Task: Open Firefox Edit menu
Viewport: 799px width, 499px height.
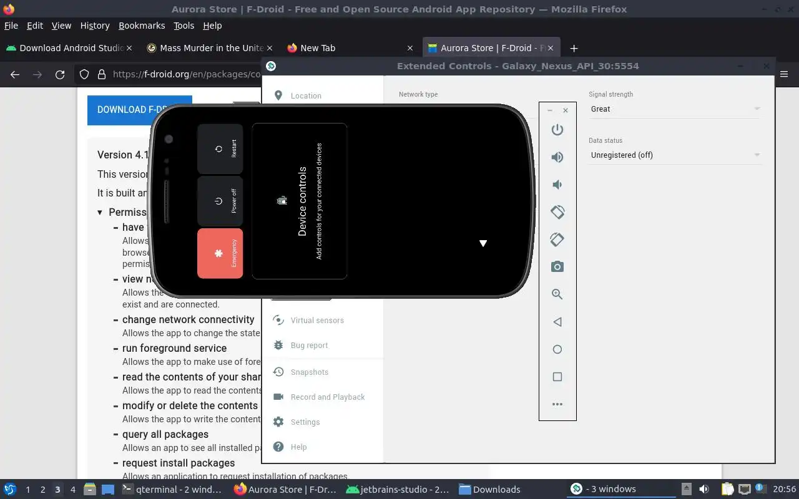Action: click(35, 26)
